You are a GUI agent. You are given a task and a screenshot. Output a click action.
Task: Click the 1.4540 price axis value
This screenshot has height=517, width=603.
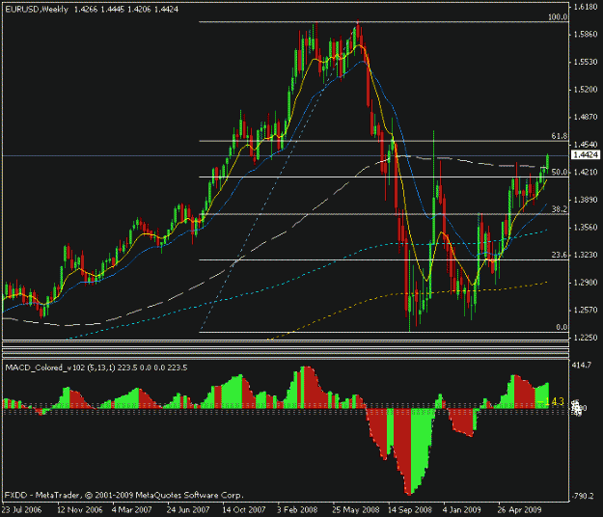[586, 145]
